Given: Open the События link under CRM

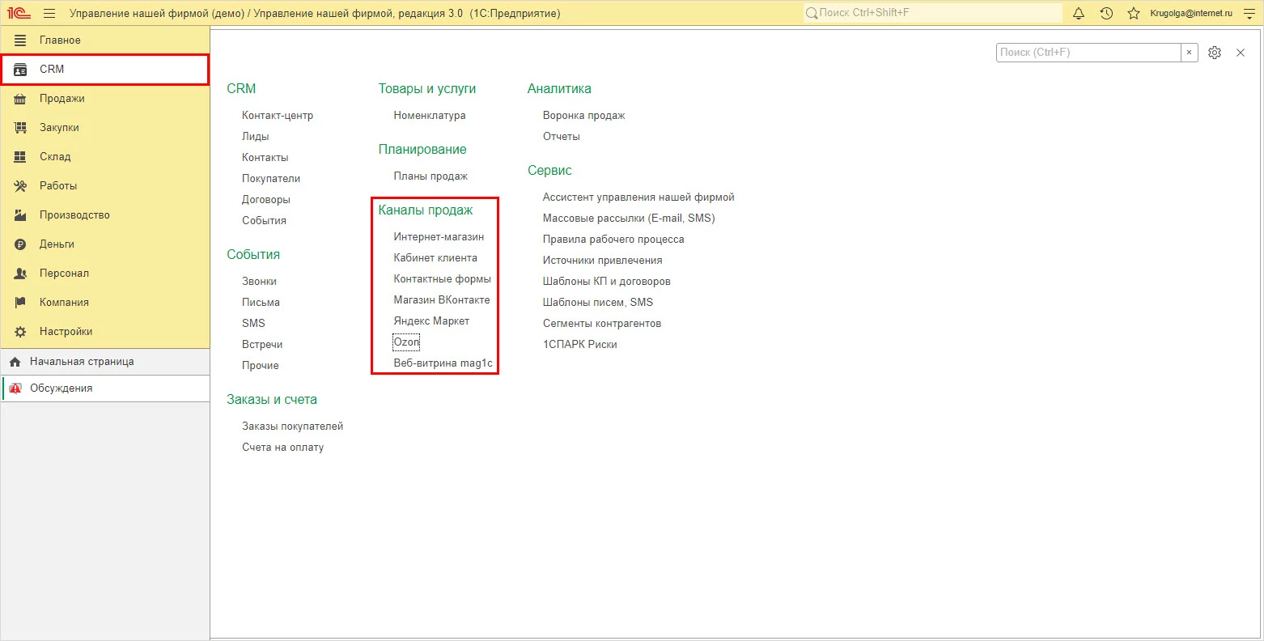Looking at the screenshot, I should (x=264, y=221).
